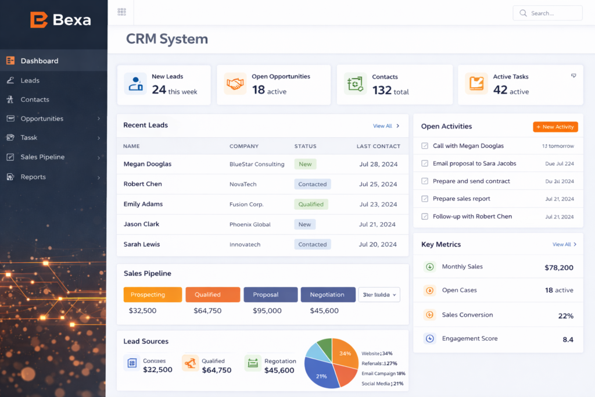Screen dimensions: 595x397
Task: Check off Call with Megan Douglas
Action: coord(425,146)
